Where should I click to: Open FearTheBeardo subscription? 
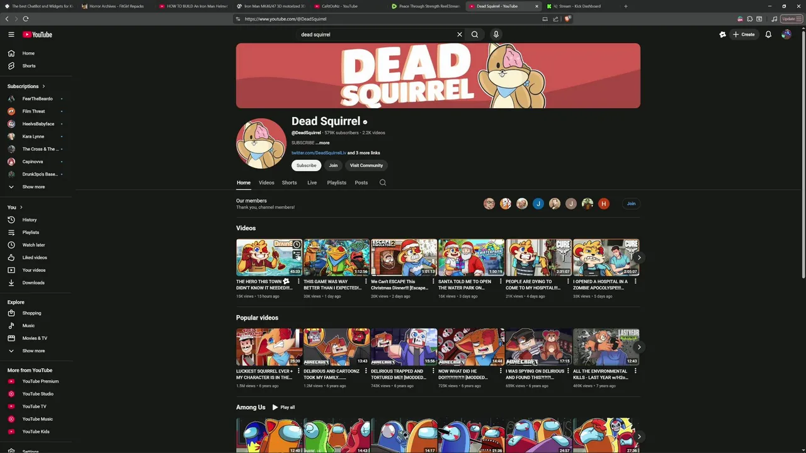point(36,99)
